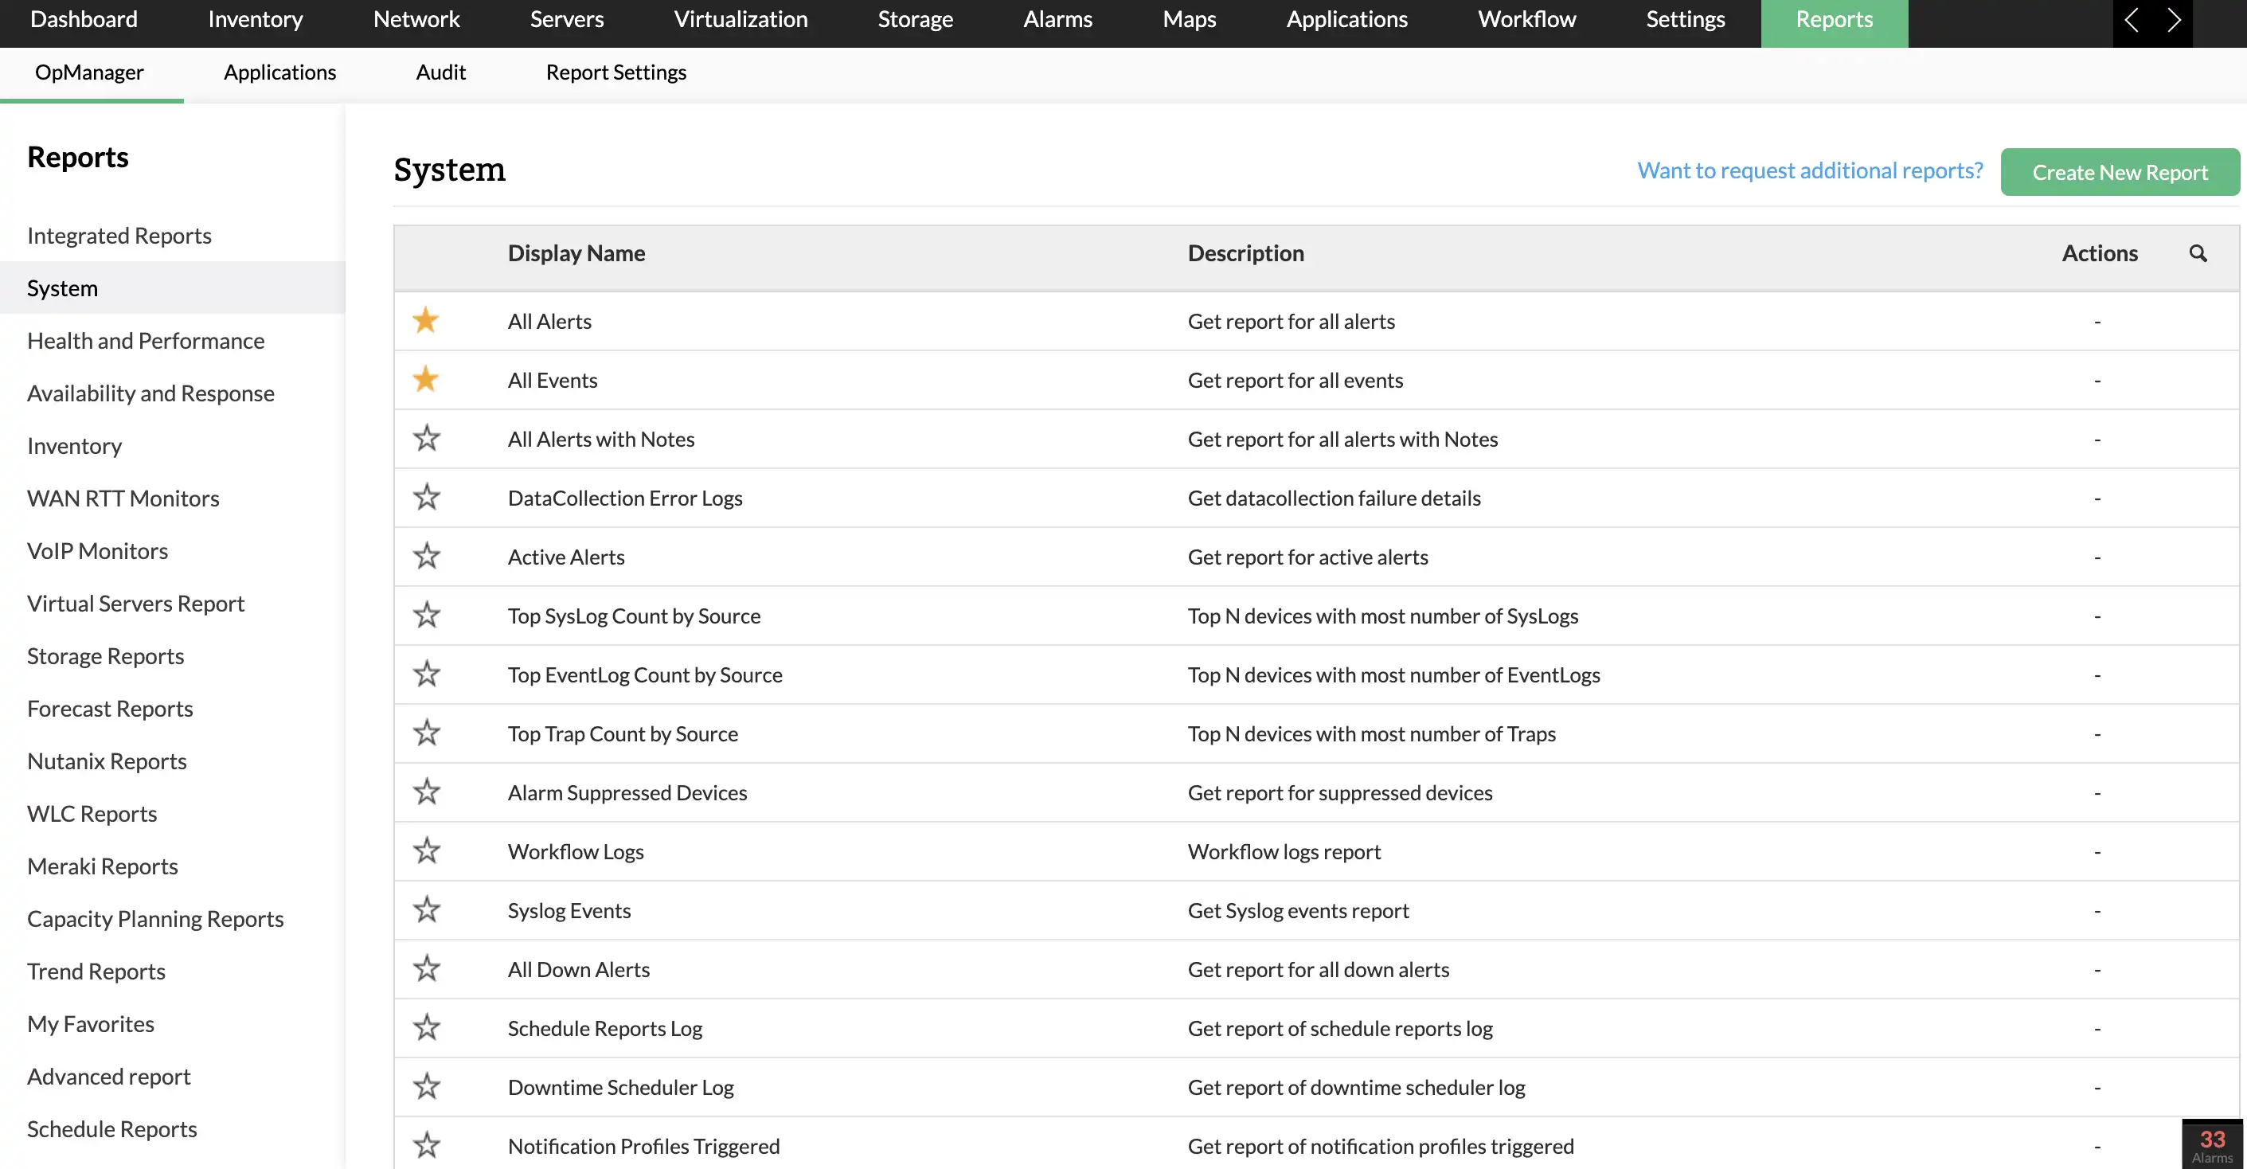The height and width of the screenshot is (1169, 2247).
Task: Open the Alarms tab in the top navigation
Action: pyautogui.click(x=1057, y=19)
